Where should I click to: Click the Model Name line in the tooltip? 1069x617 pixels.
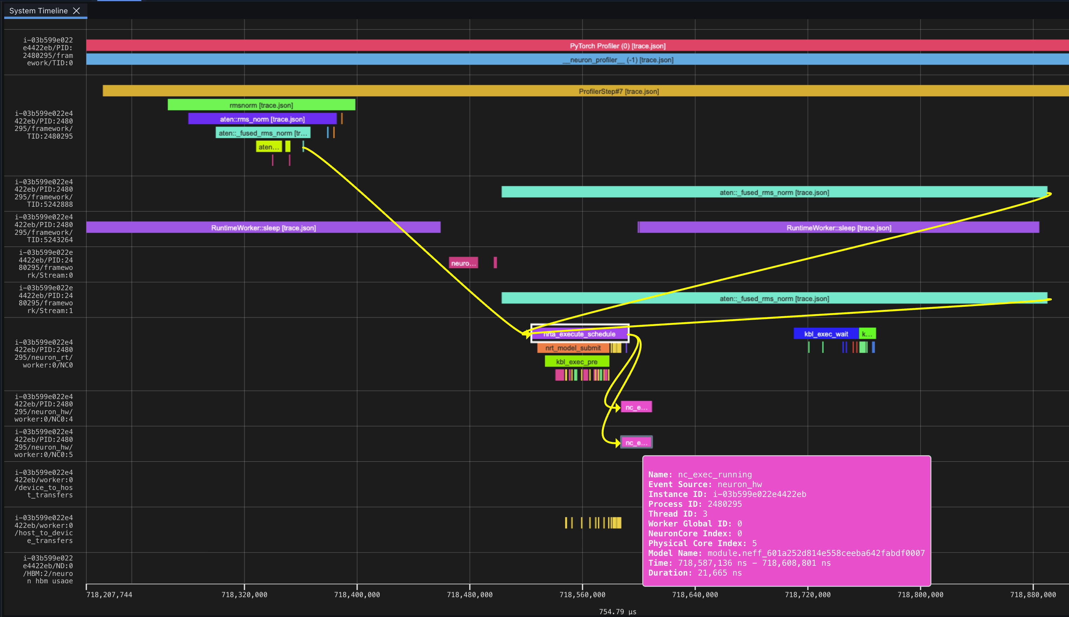tap(786, 553)
